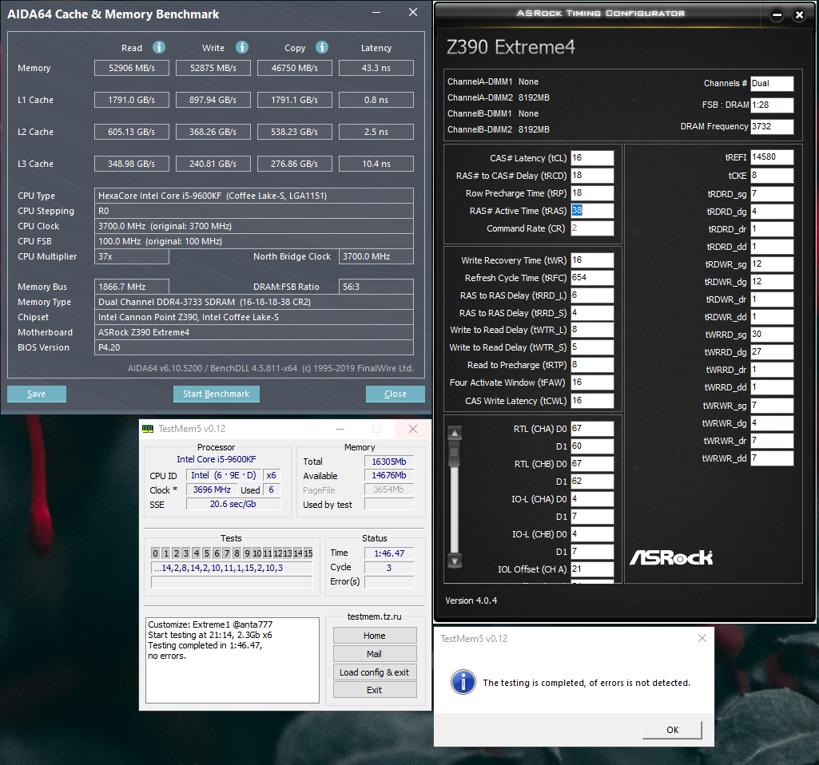
Task: Click the Copy info icon in AIDA64
Action: [322, 47]
